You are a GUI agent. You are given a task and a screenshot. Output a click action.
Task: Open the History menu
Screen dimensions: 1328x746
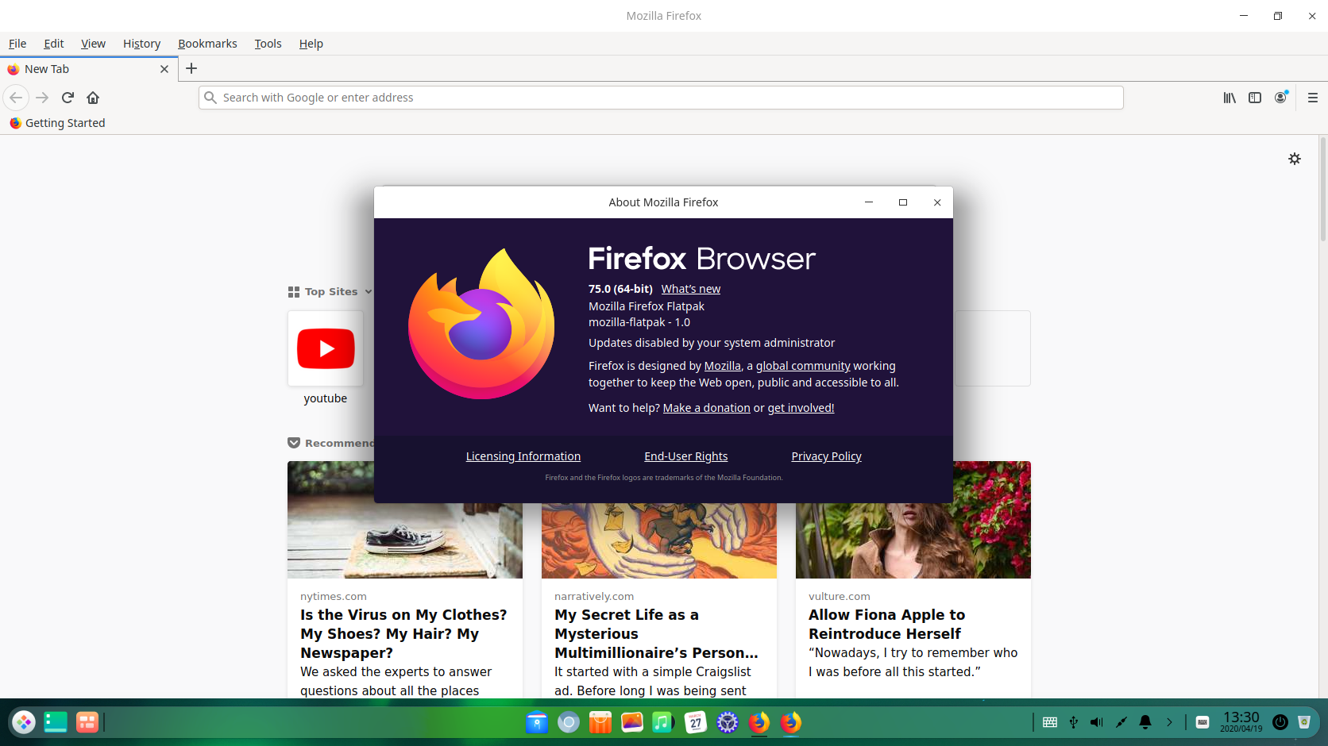coord(141,44)
